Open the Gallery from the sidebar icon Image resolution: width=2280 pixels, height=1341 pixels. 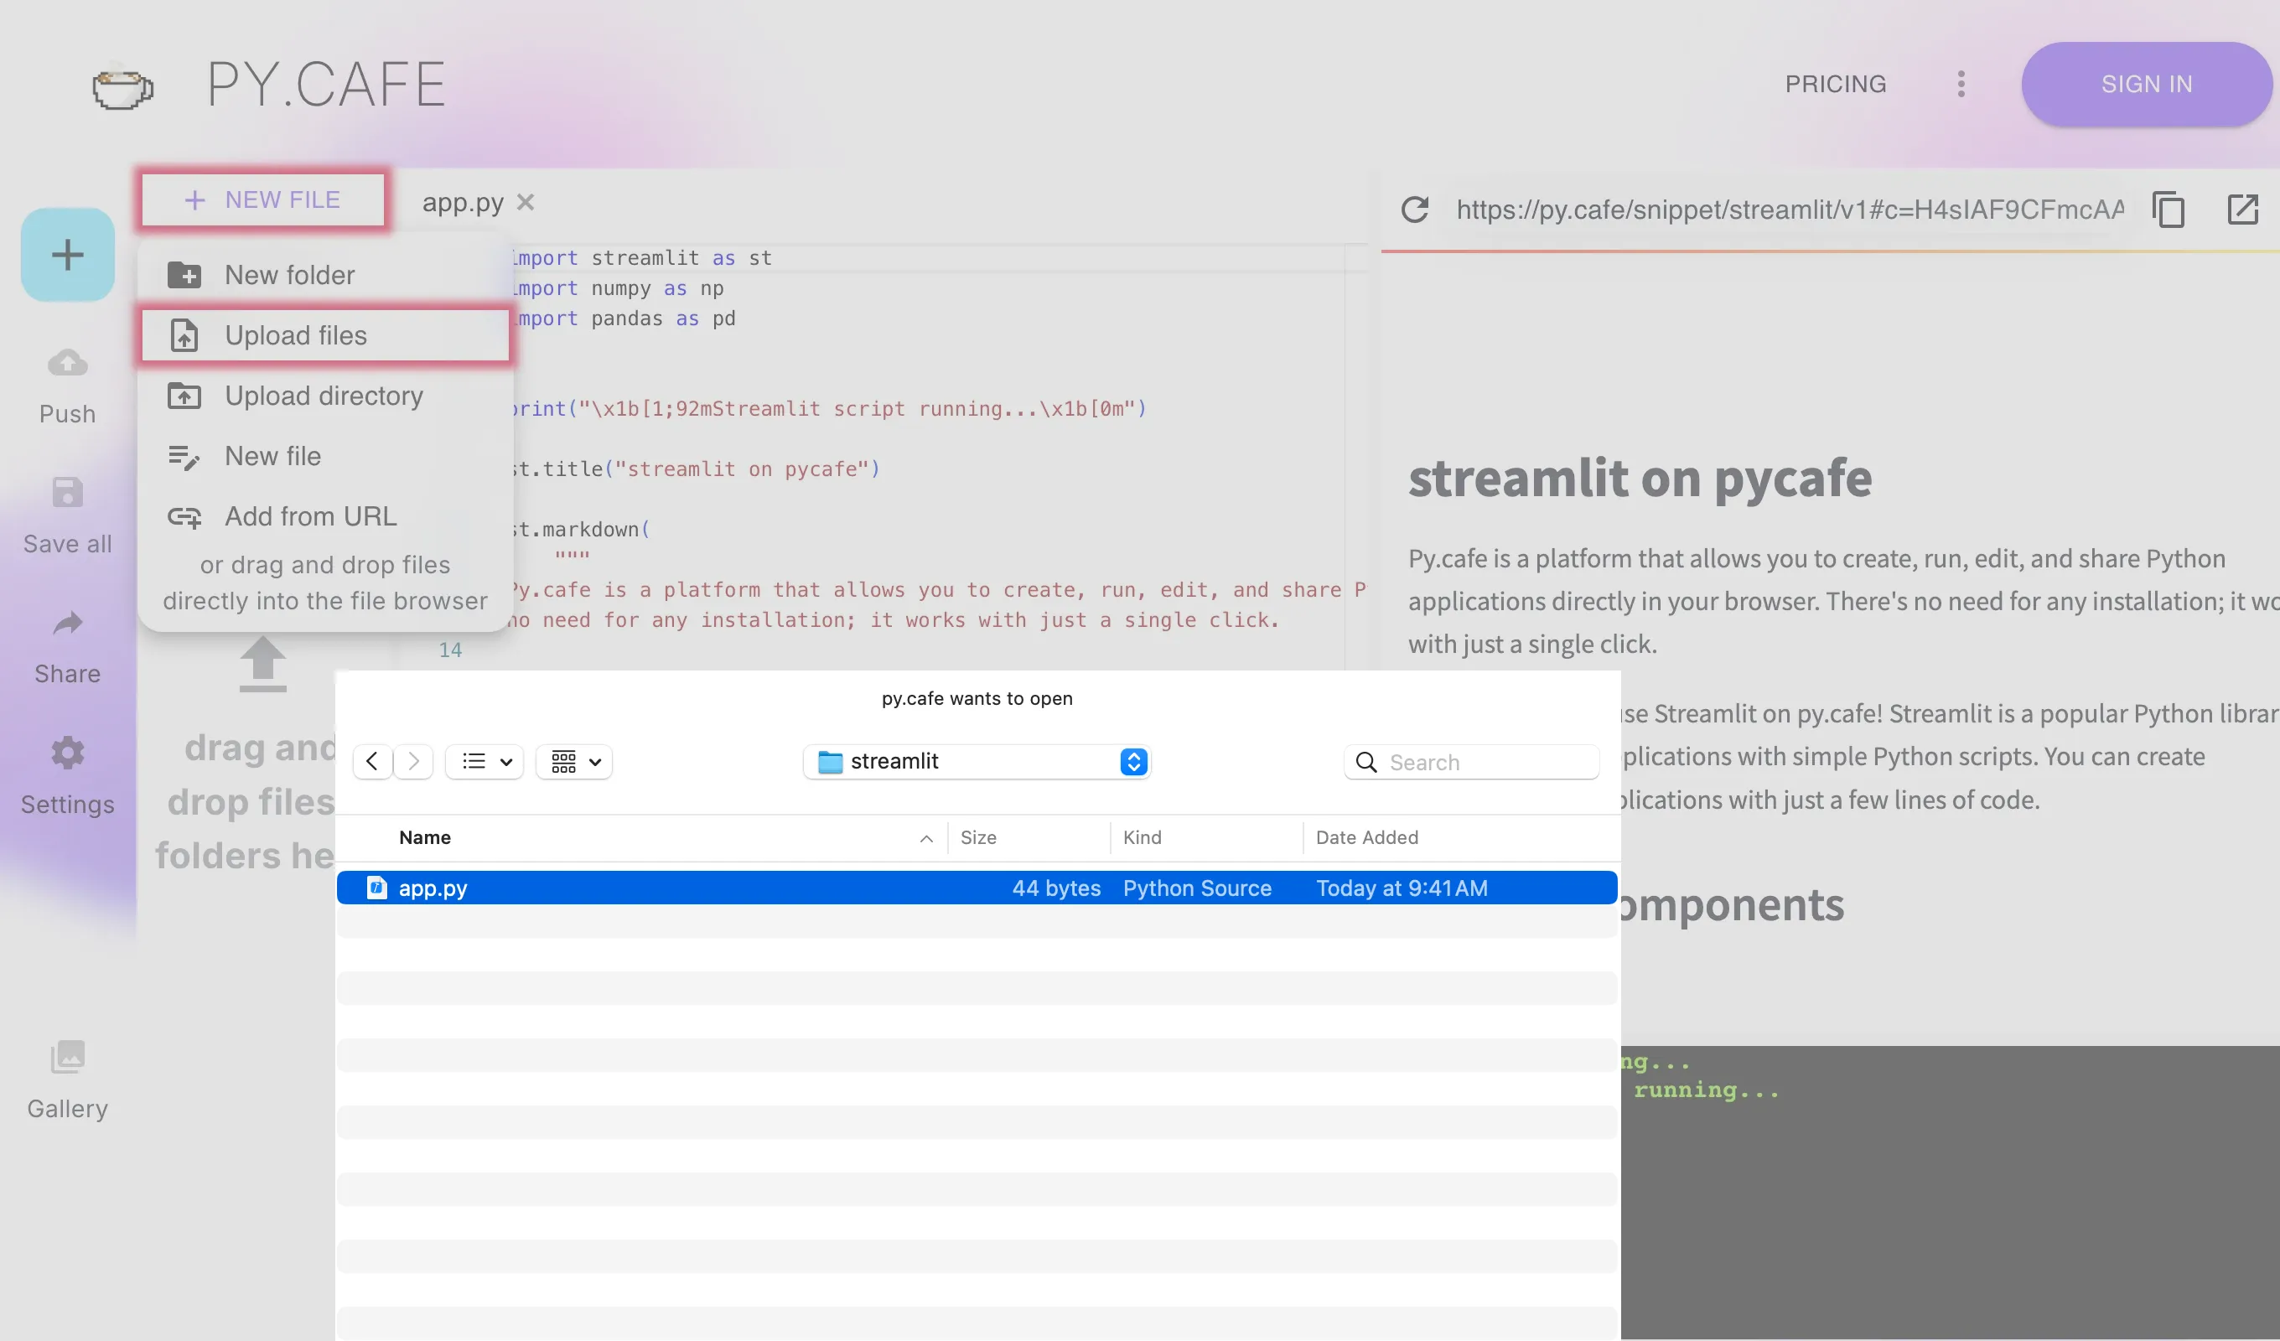coord(66,1056)
